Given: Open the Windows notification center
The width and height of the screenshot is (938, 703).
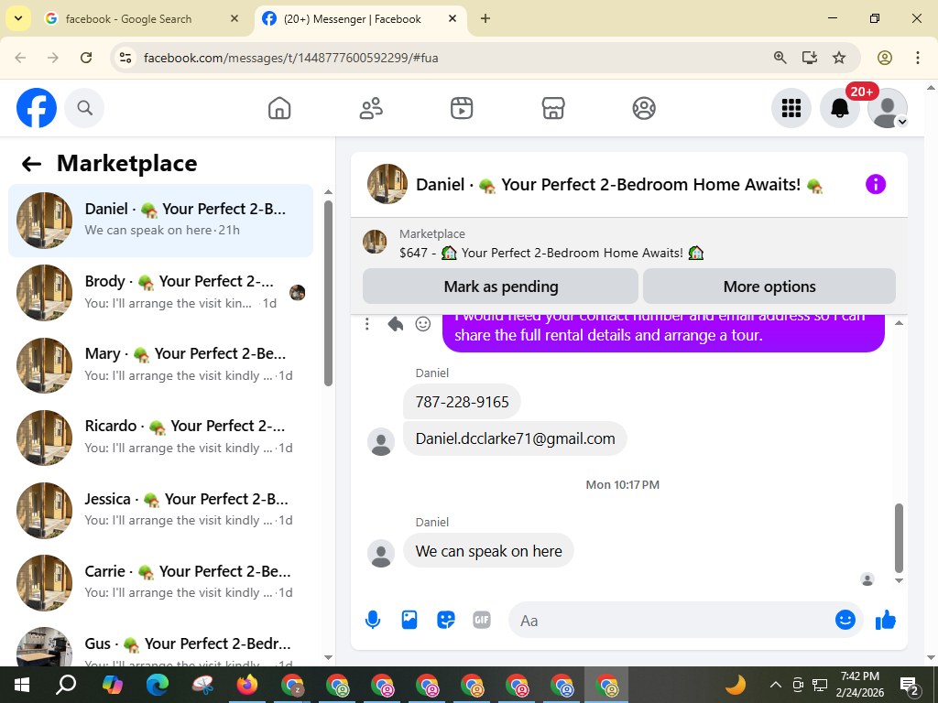Looking at the screenshot, I should coord(910,686).
